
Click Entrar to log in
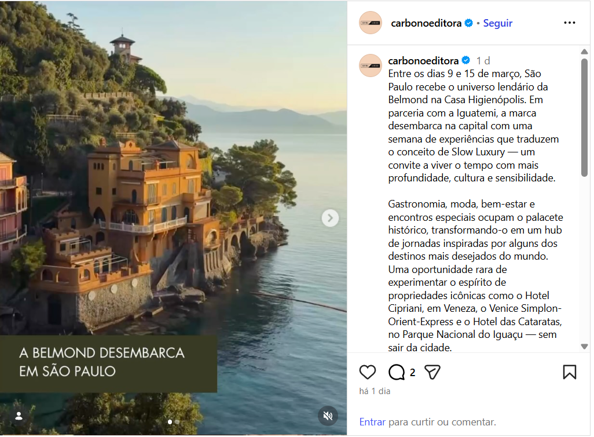pos(372,422)
